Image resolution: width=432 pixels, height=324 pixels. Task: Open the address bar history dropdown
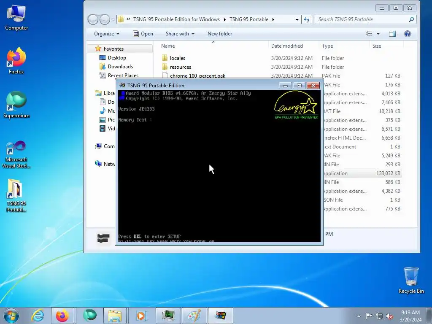pos(297,19)
